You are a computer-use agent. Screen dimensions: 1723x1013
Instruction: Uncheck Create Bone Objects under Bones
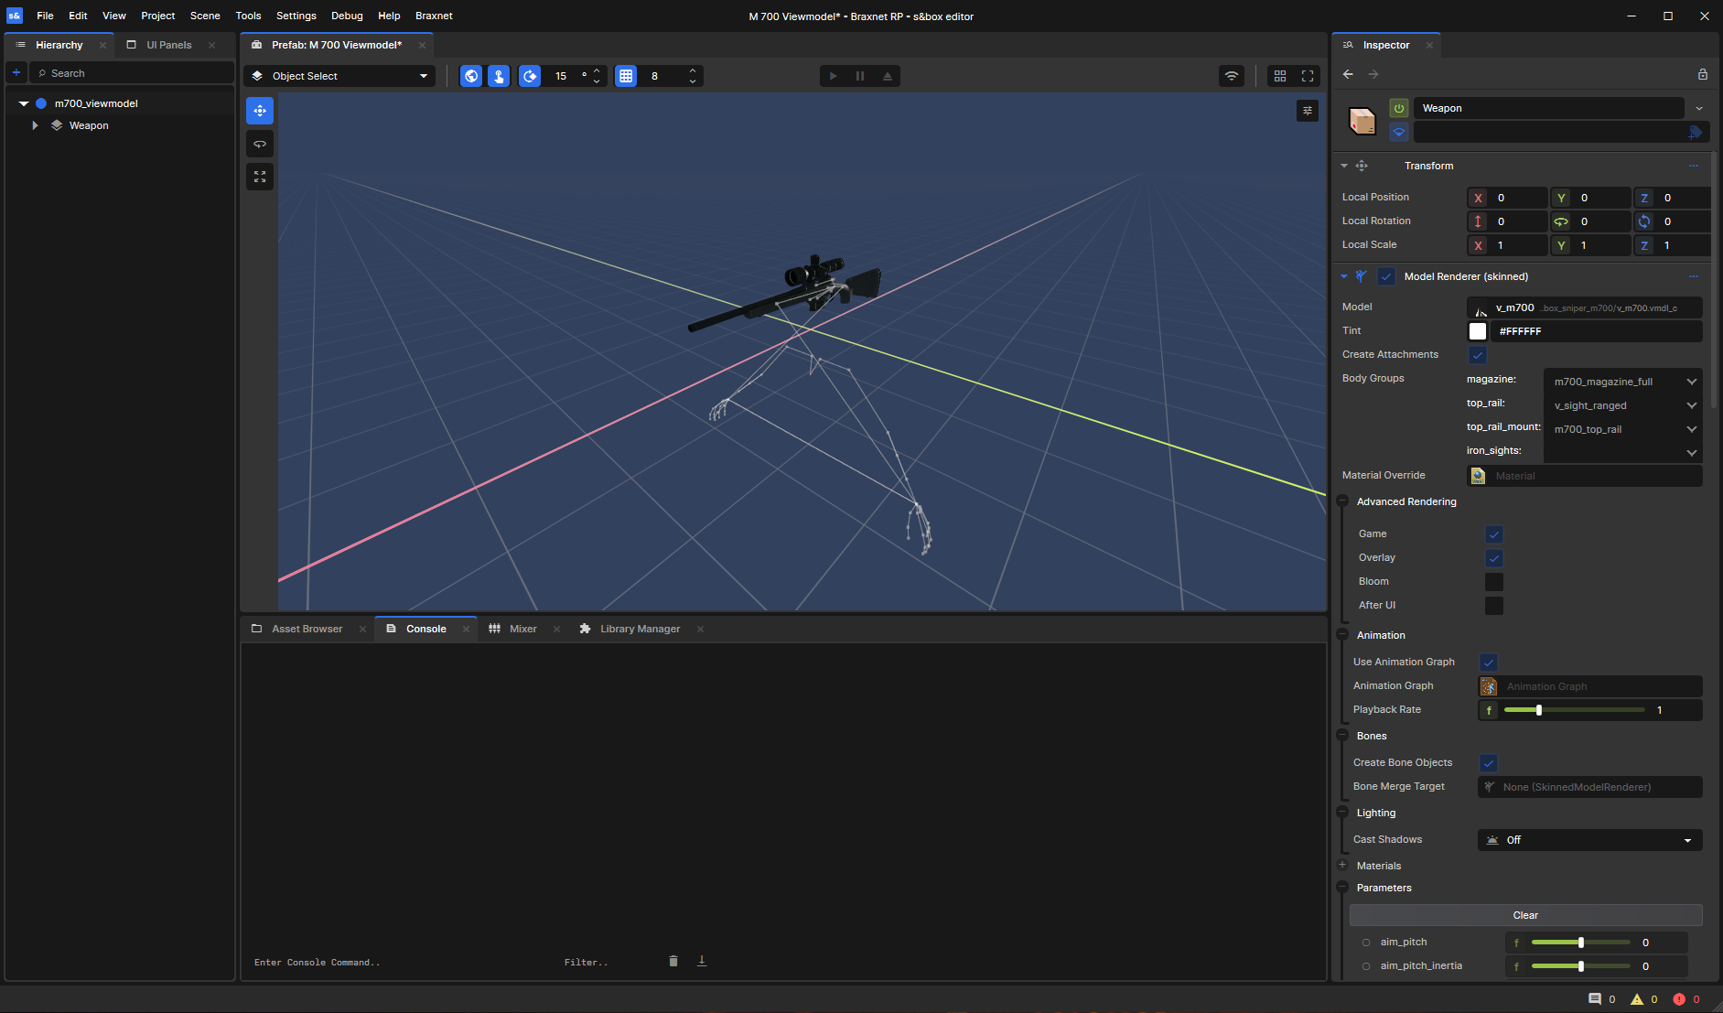point(1490,762)
